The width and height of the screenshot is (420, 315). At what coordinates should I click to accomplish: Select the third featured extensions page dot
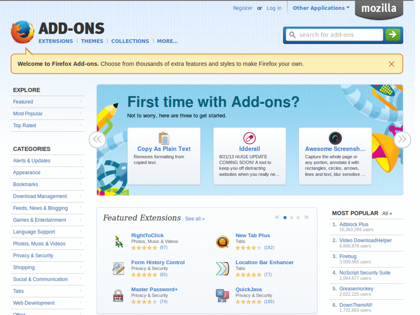(x=298, y=218)
